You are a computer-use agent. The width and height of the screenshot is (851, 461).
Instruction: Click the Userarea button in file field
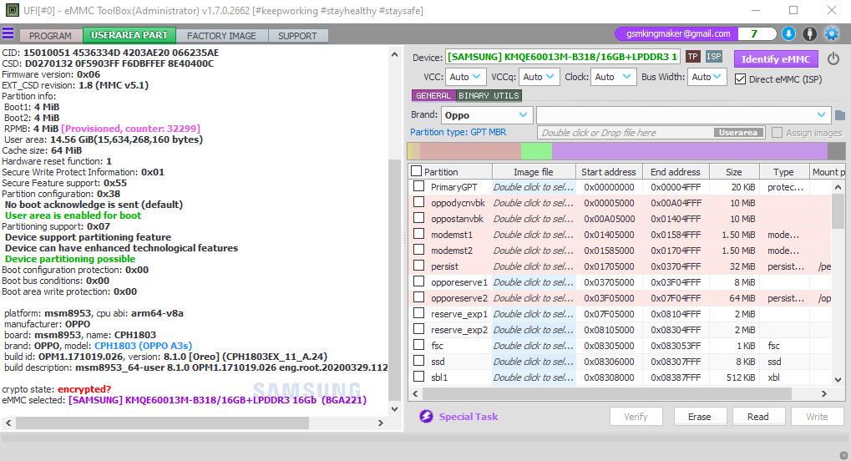click(738, 133)
